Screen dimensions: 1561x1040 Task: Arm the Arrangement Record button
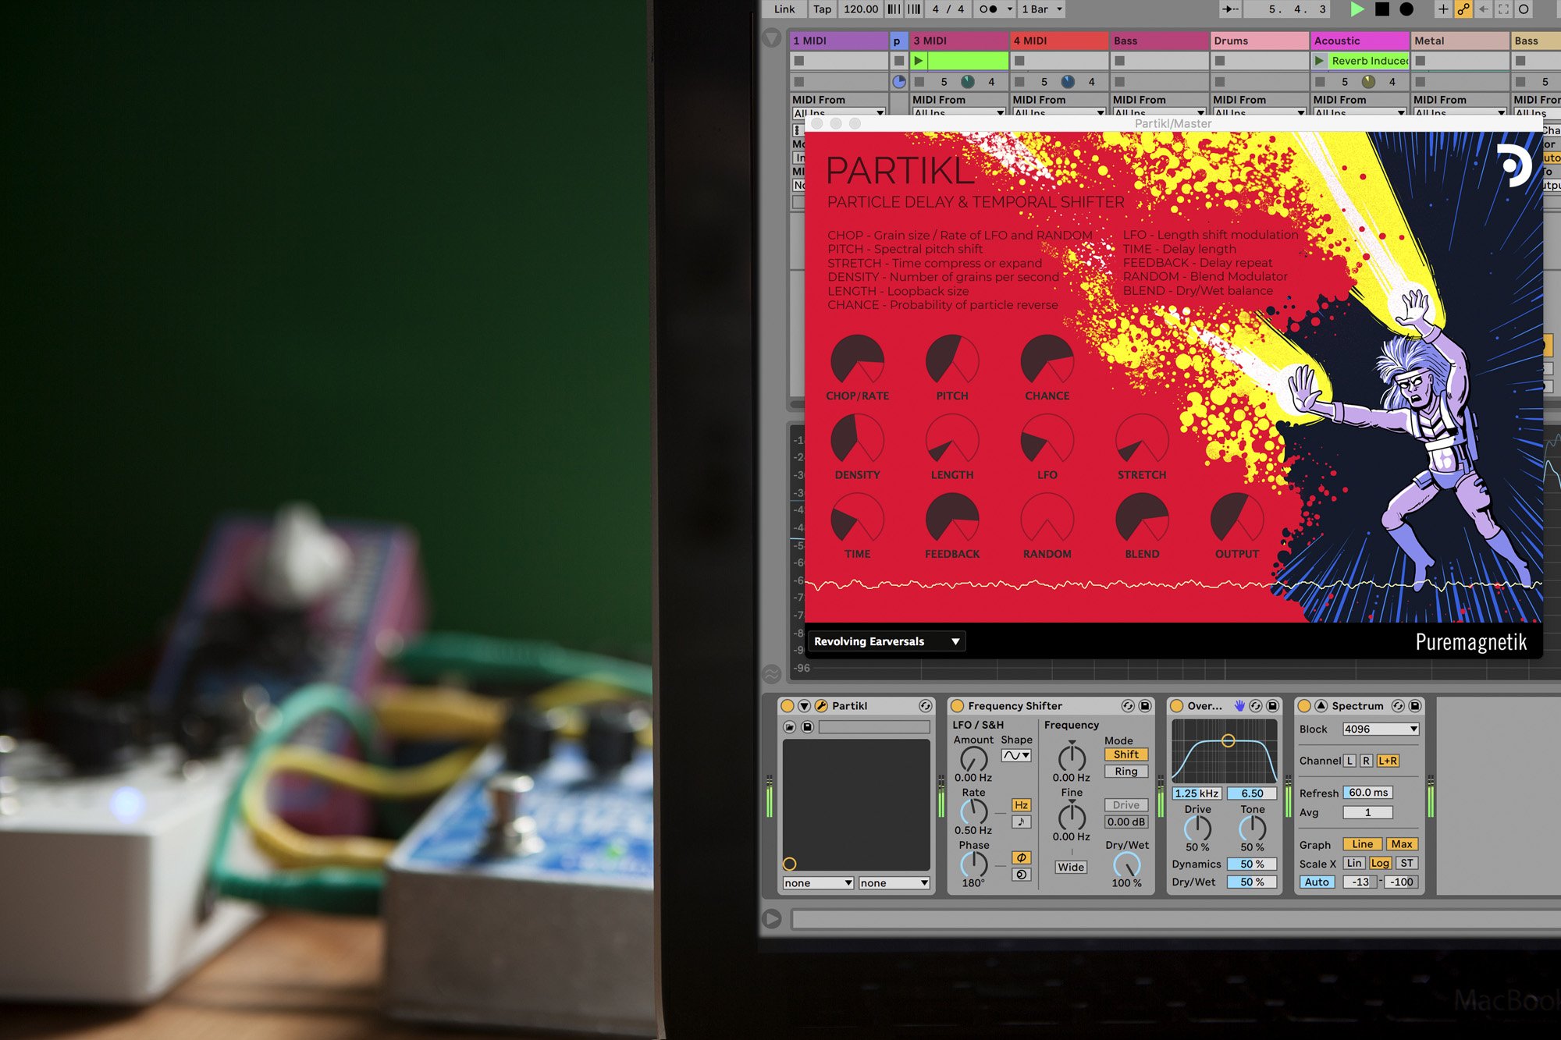[x=1406, y=9]
